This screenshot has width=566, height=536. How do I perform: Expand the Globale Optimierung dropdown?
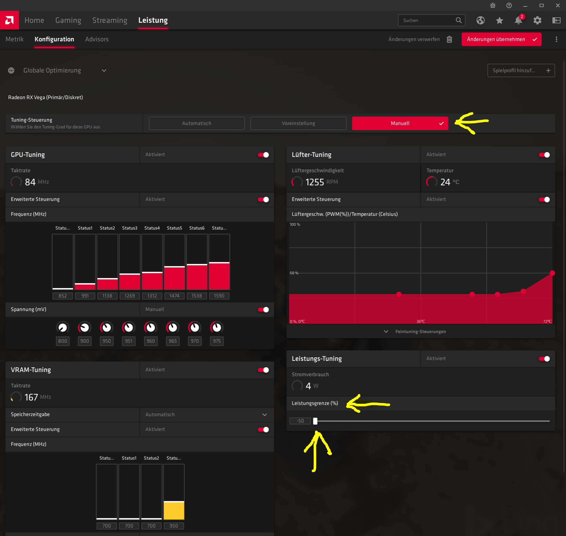tap(104, 70)
